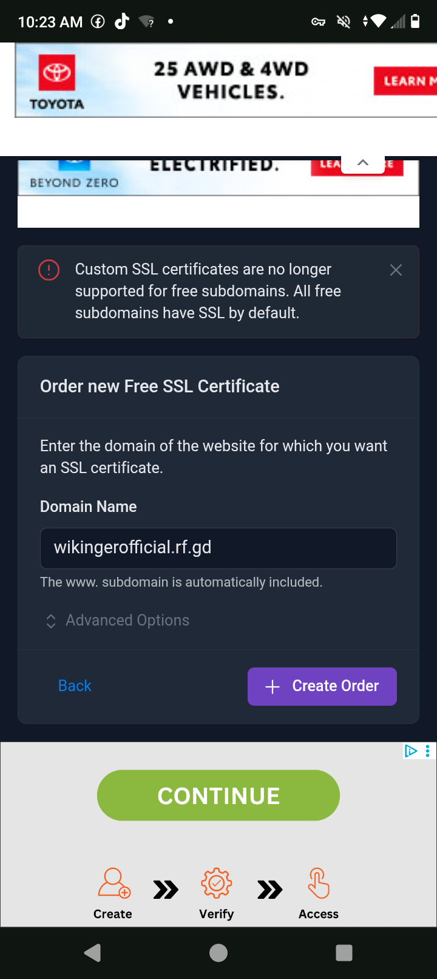Click the Create Order button
437x979 pixels.
pyautogui.click(x=322, y=686)
